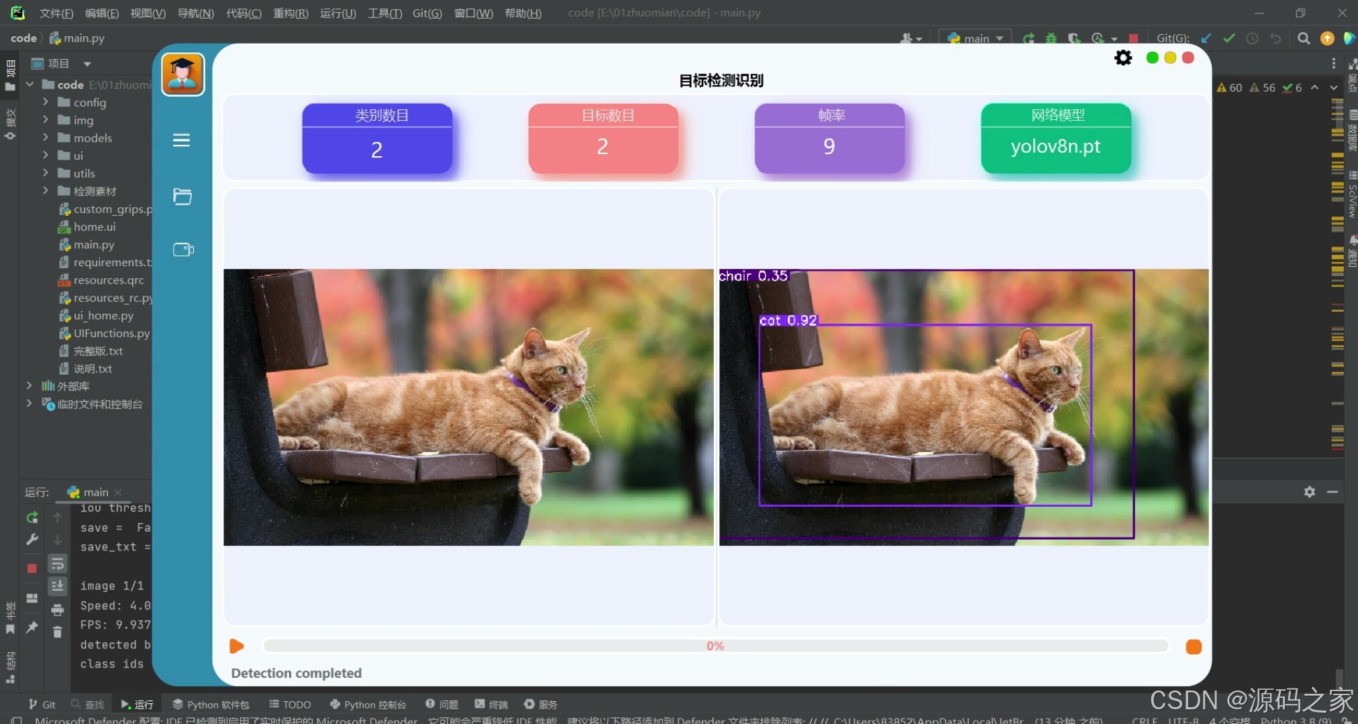Open UIFunctions.py in project tree
The width and height of the screenshot is (1358, 724).
click(x=111, y=333)
